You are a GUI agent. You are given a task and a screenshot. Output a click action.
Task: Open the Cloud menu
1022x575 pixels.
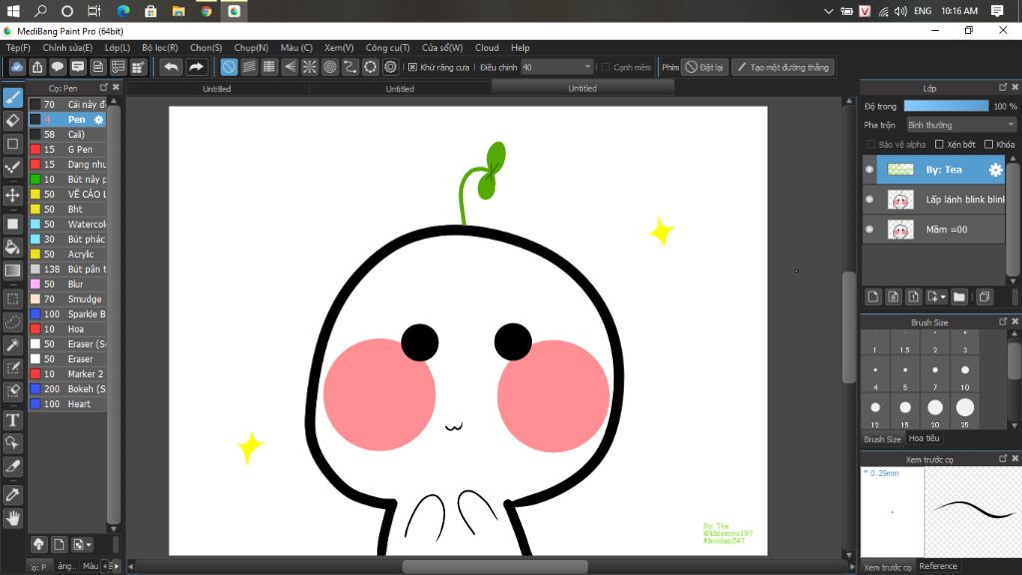click(x=487, y=48)
